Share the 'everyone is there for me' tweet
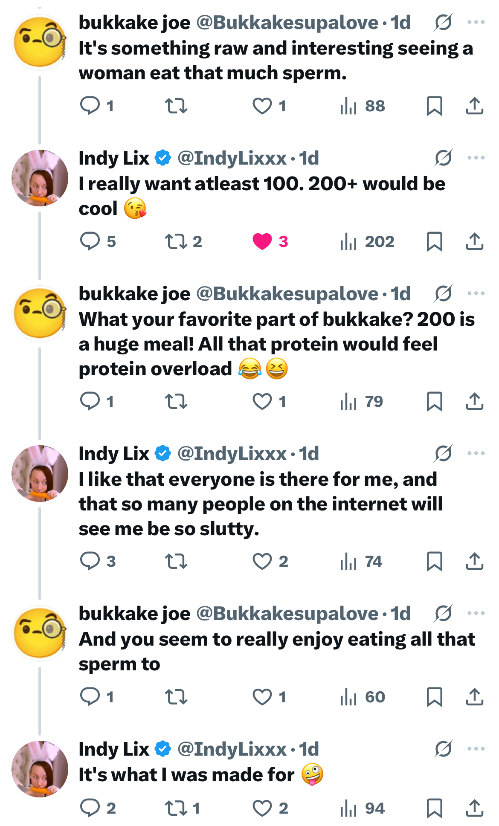The image size is (499, 826). click(474, 561)
